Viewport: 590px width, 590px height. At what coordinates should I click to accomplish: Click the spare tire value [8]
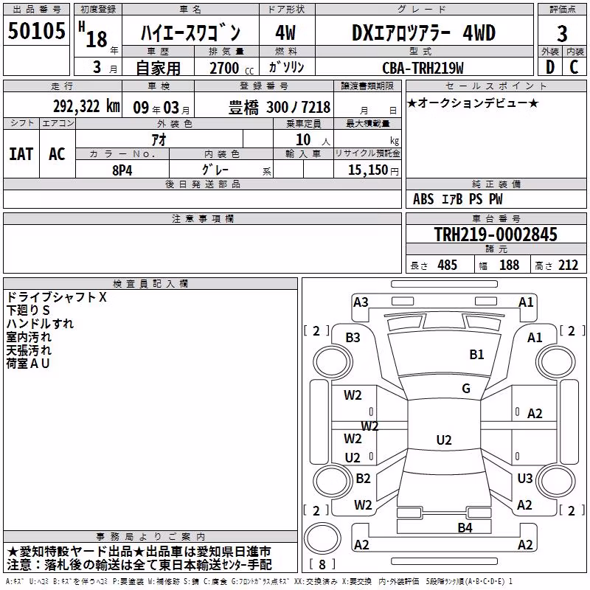tap(322, 564)
